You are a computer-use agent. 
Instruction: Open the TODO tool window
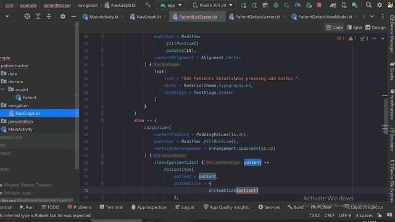coord(51,207)
